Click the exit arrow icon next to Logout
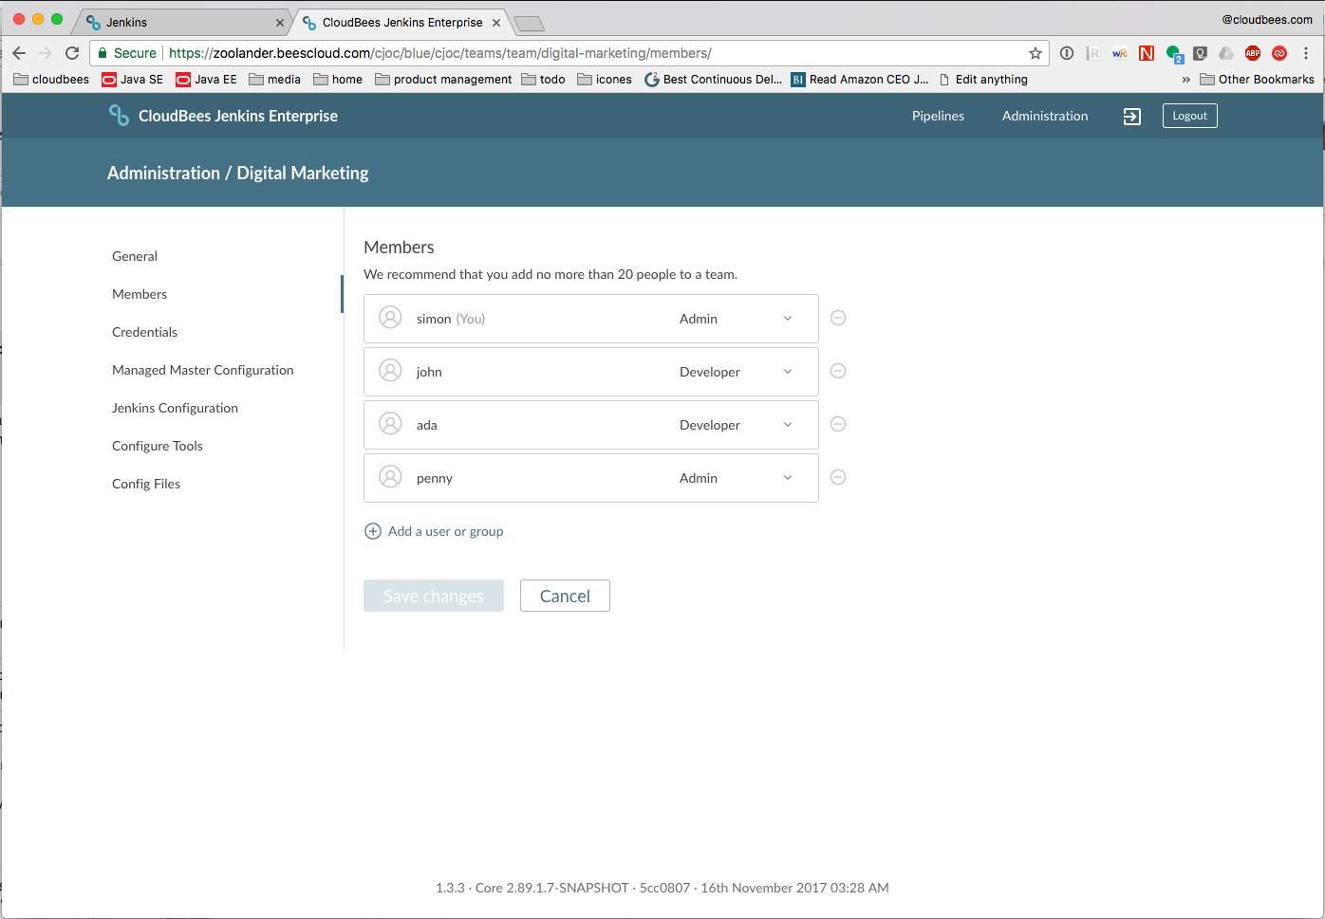The image size is (1325, 919). 1132,116
